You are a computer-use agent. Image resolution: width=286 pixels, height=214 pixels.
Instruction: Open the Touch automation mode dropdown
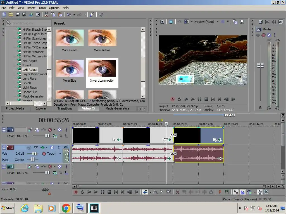(x=60, y=154)
